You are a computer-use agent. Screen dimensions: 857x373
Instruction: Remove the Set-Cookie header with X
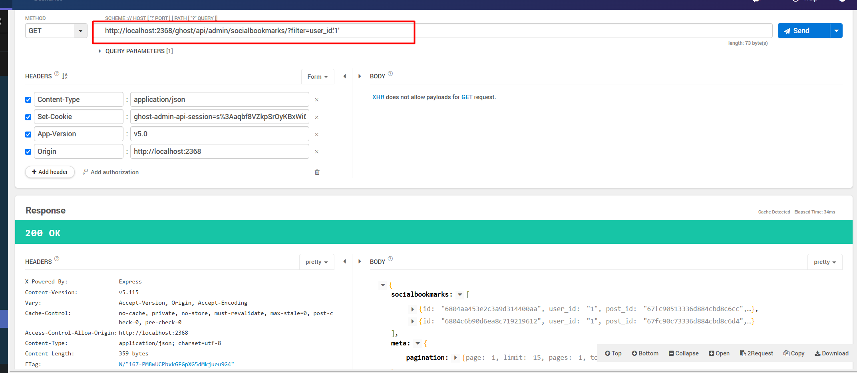316,117
